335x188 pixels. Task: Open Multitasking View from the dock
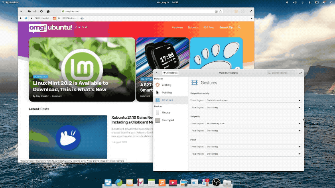click(108, 183)
